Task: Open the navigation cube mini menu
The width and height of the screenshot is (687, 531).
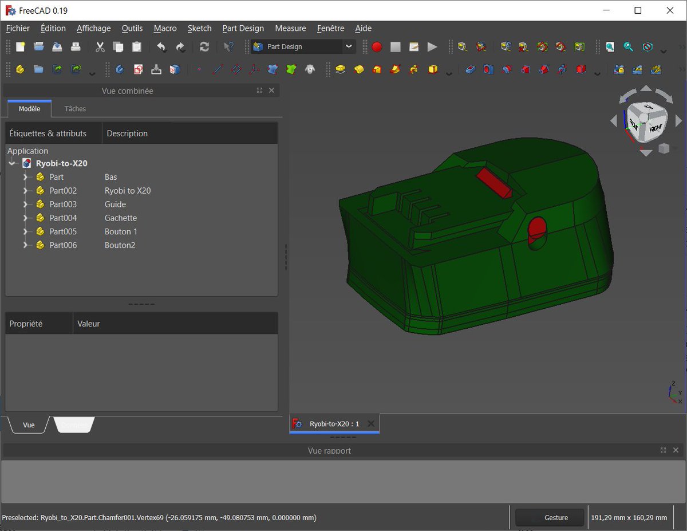Action: pyautogui.click(x=664, y=149)
